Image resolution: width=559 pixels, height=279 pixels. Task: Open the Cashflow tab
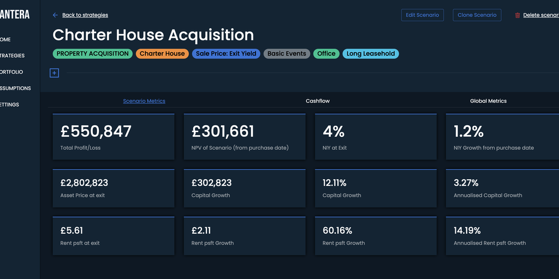coord(318,101)
